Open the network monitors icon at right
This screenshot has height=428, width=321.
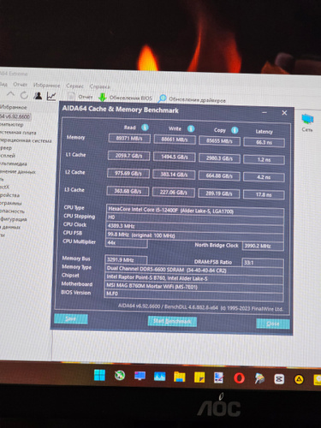tap(307, 119)
